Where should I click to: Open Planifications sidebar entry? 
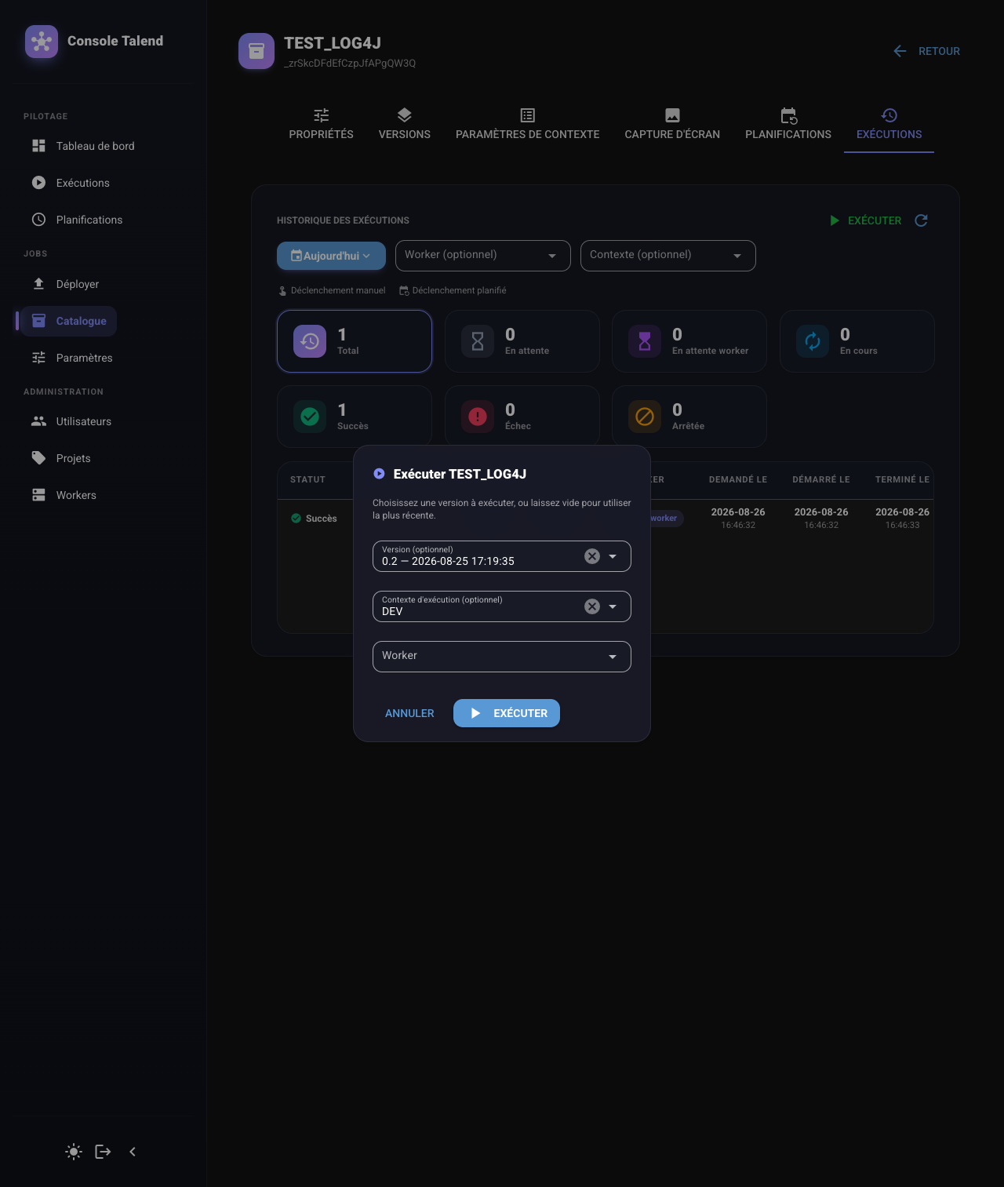(x=77, y=220)
